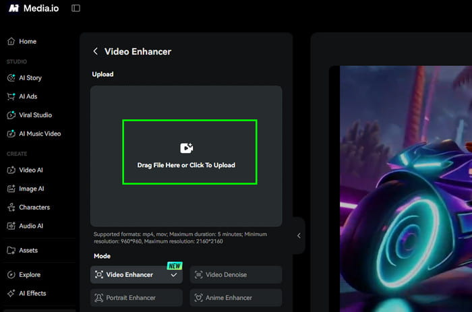This screenshot has width=472, height=312.
Task: Click the AI Effects sparkle icon
Action: tap(11, 293)
